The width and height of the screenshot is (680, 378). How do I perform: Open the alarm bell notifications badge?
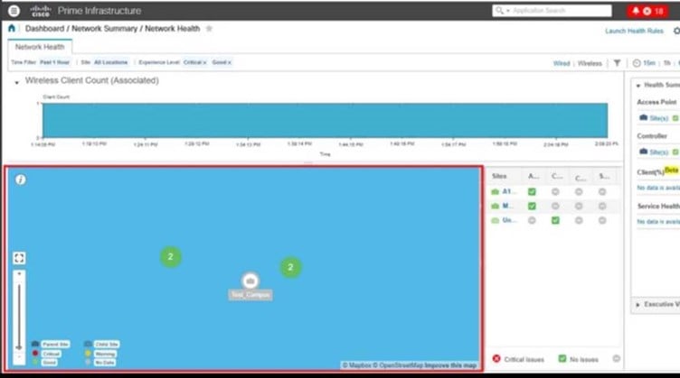pyautogui.click(x=648, y=11)
